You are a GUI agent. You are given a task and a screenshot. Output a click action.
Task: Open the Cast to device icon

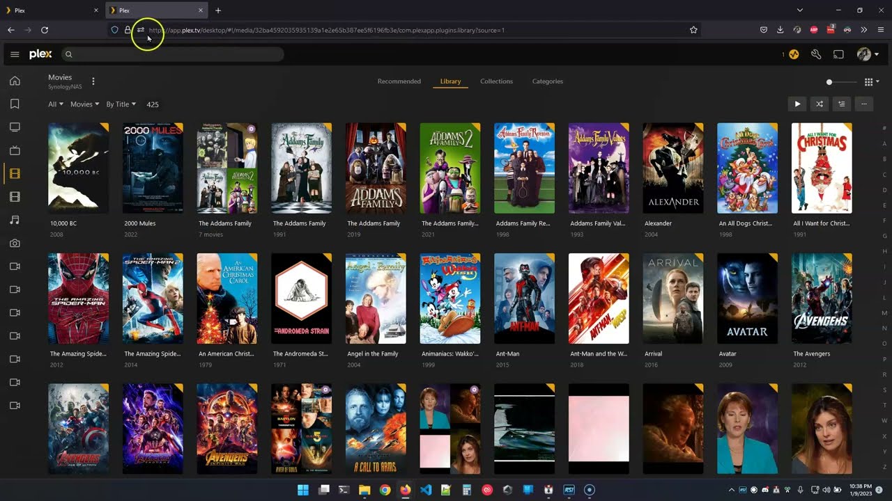click(x=838, y=54)
